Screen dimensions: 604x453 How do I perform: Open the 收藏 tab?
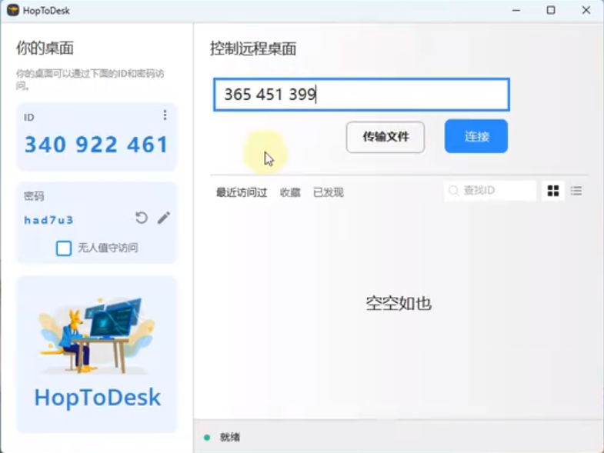[x=290, y=192]
